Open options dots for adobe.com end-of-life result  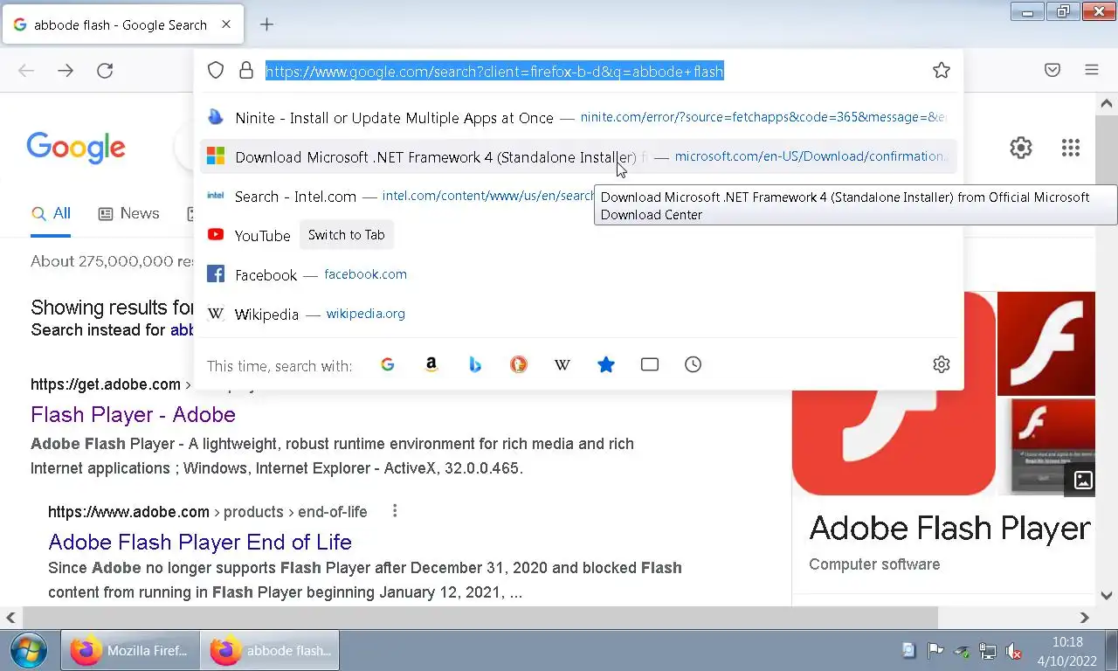[395, 511]
